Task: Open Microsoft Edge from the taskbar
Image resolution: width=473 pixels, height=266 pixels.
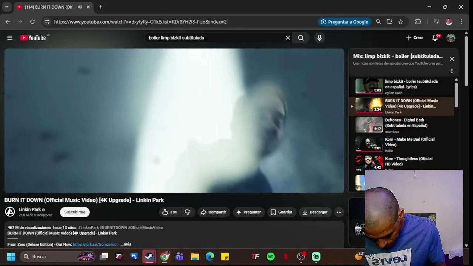Action: pos(210,256)
